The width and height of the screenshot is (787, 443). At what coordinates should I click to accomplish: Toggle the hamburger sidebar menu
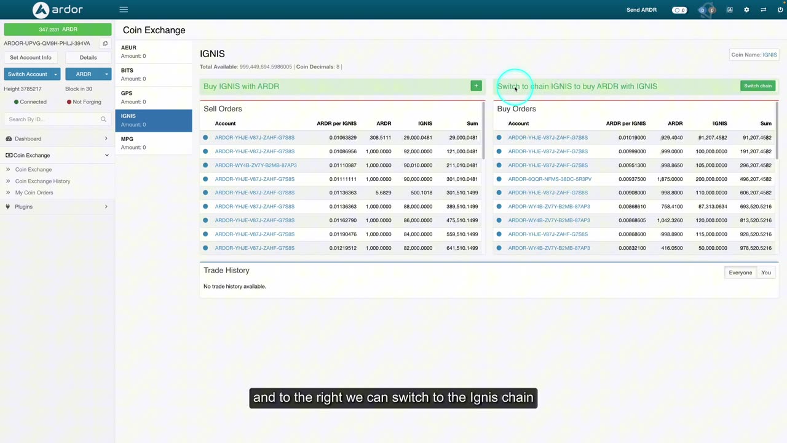(x=124, y=10)
